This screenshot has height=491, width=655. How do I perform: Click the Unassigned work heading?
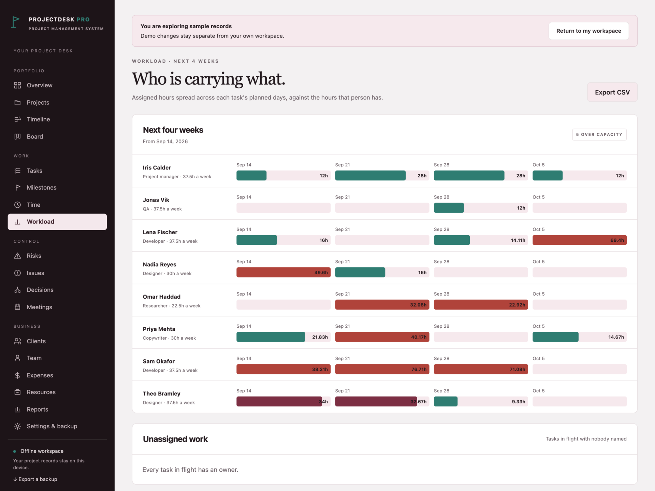pyautogui.click(x=175, y=439)
